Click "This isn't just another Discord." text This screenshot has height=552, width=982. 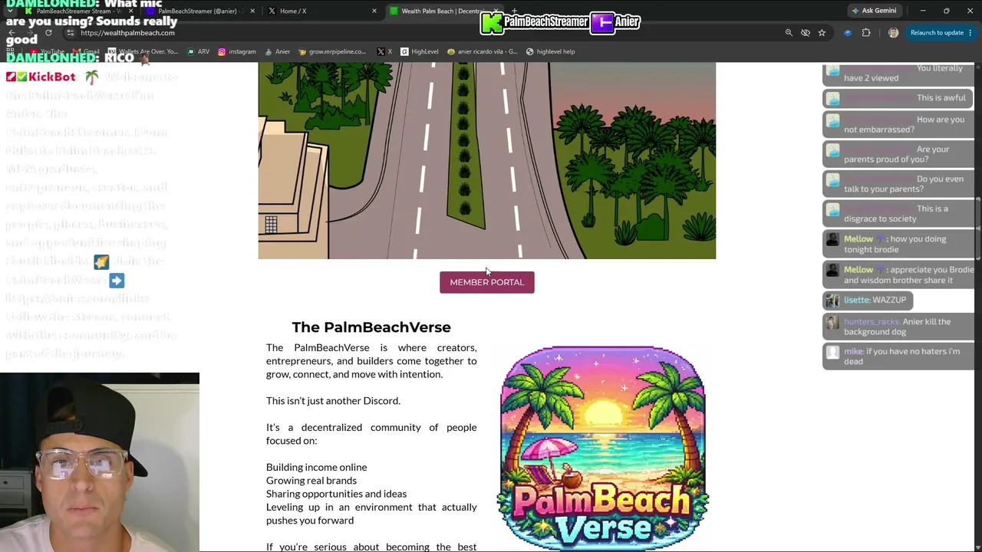333,400
